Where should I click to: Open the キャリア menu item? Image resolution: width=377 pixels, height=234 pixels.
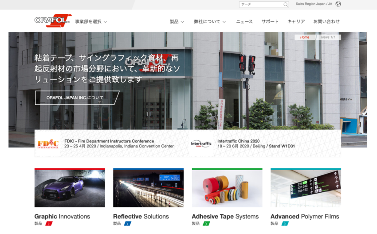pos(296,22)
